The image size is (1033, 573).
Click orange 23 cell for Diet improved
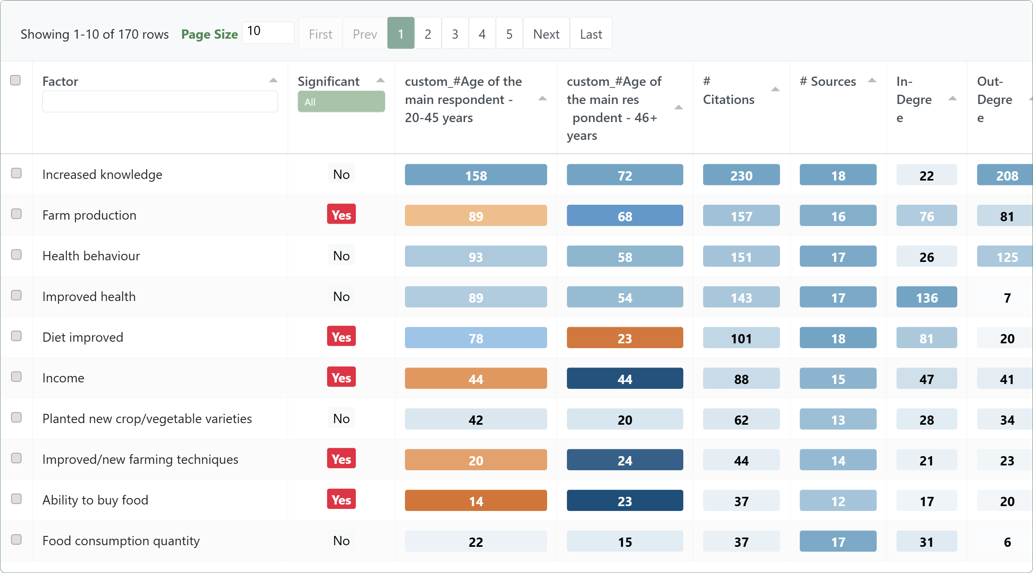pos(624,338)
